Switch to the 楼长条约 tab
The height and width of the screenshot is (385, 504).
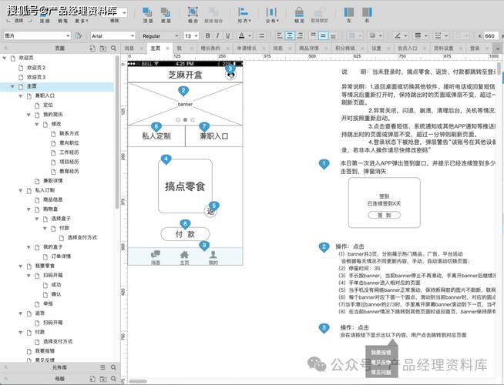[x=210, y=49]
